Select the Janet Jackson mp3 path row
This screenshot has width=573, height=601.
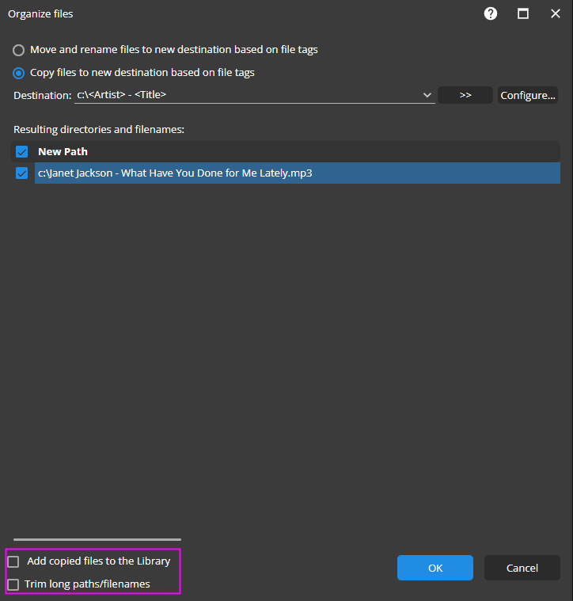pos(293,173)
